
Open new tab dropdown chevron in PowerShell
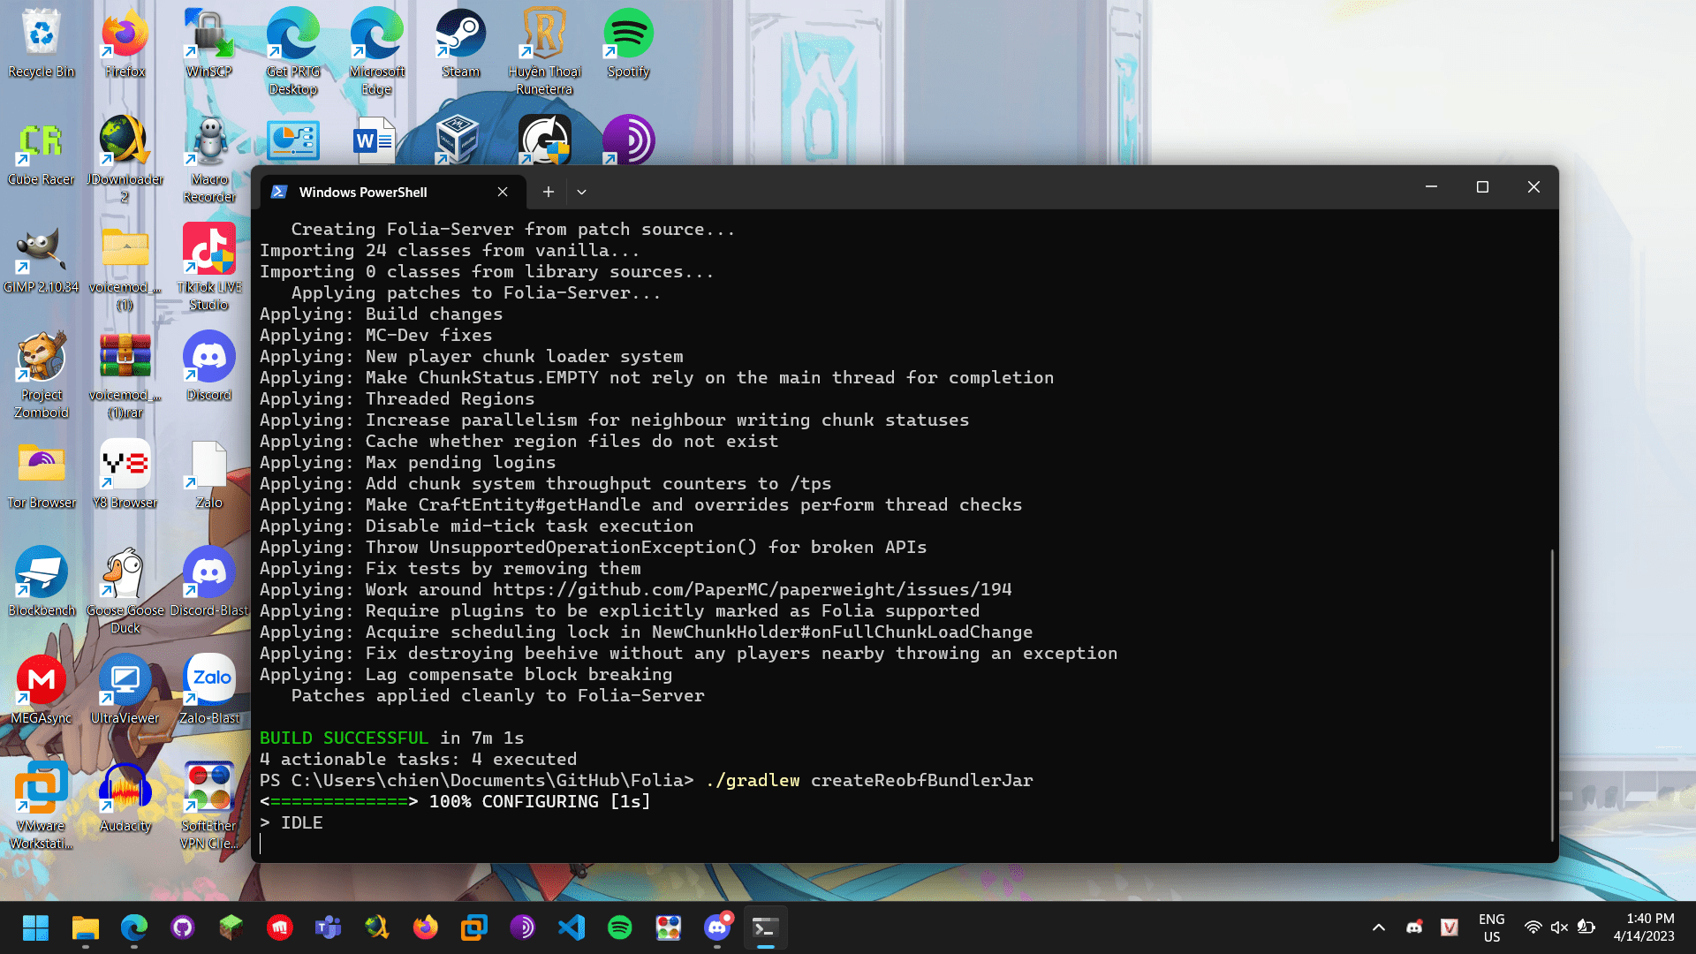tap(581, 192)
